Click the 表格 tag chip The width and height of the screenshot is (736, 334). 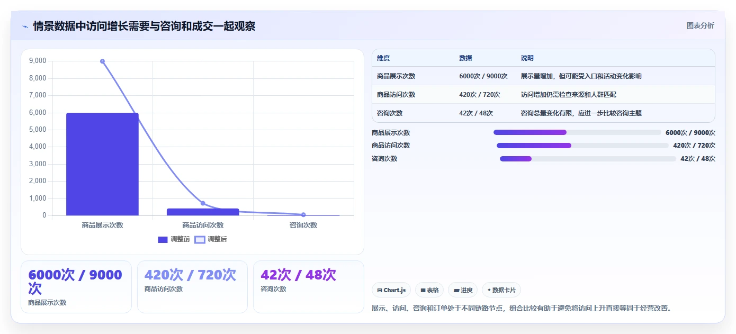tap(429, 290)
